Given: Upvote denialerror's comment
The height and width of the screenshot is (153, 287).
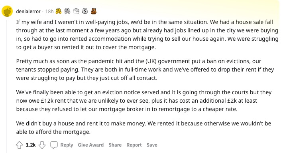Looking at the screenshot, I should coord(20,145).
